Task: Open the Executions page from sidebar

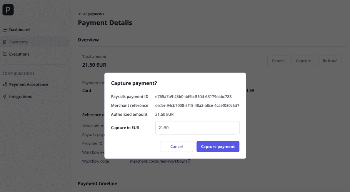Action: tap(19, 54)
